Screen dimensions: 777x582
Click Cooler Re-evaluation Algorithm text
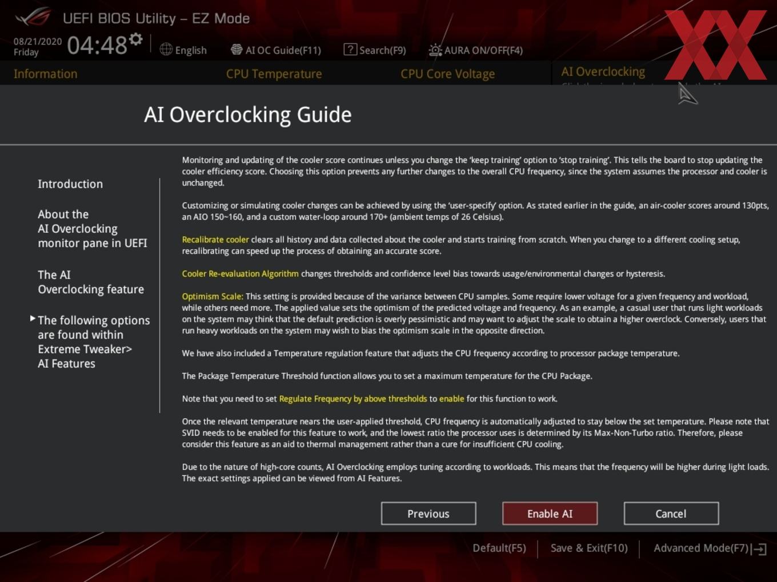click(x=240, y=274)
